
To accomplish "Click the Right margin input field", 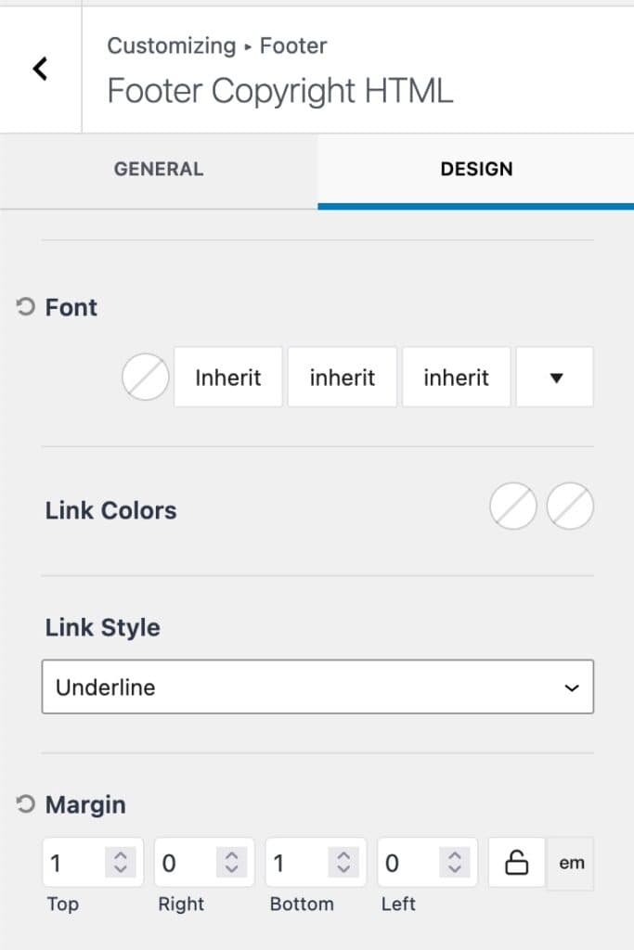I will (181, 863).
